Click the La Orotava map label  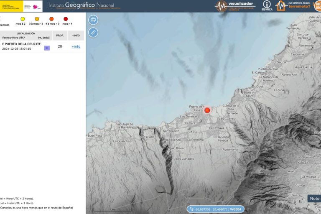click(x=217, y=128)
